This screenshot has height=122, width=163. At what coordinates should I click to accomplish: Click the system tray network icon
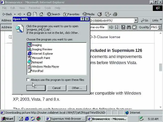[141, 119]
